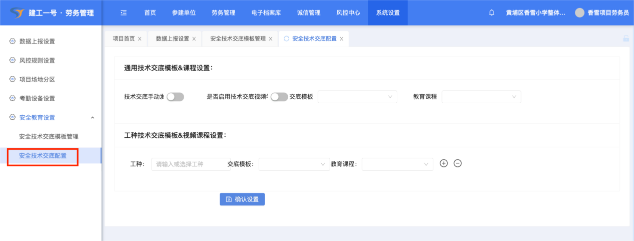The height and width of the screenshot is (241, 634).
Task: Close the 项目首页 tab with its X
Action: pos(140,39)
